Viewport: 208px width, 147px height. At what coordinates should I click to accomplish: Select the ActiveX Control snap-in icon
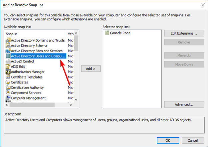[8, 62]
